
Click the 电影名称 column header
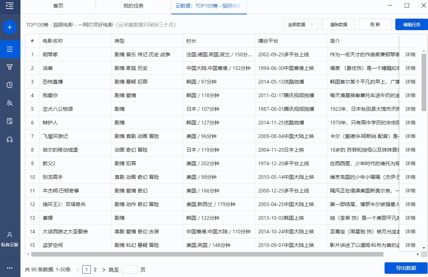click(76, 41)
